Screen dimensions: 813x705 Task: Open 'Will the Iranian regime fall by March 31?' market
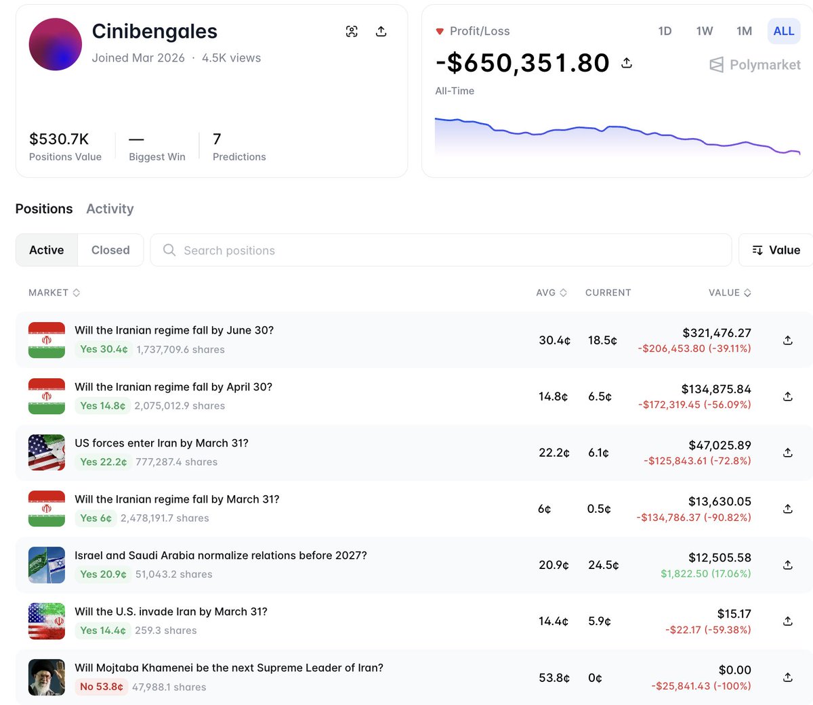[x=177, y=499]
